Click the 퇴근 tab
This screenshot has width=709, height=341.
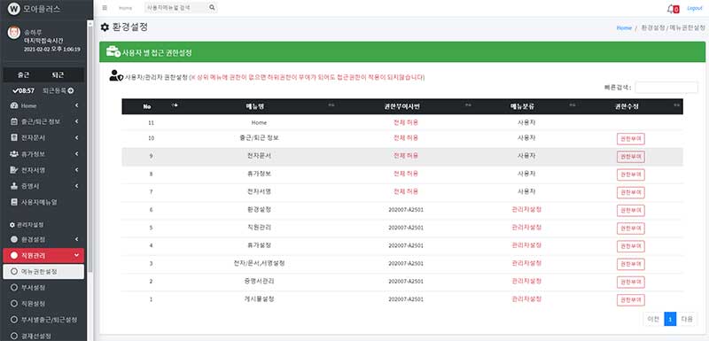(58, 75)
